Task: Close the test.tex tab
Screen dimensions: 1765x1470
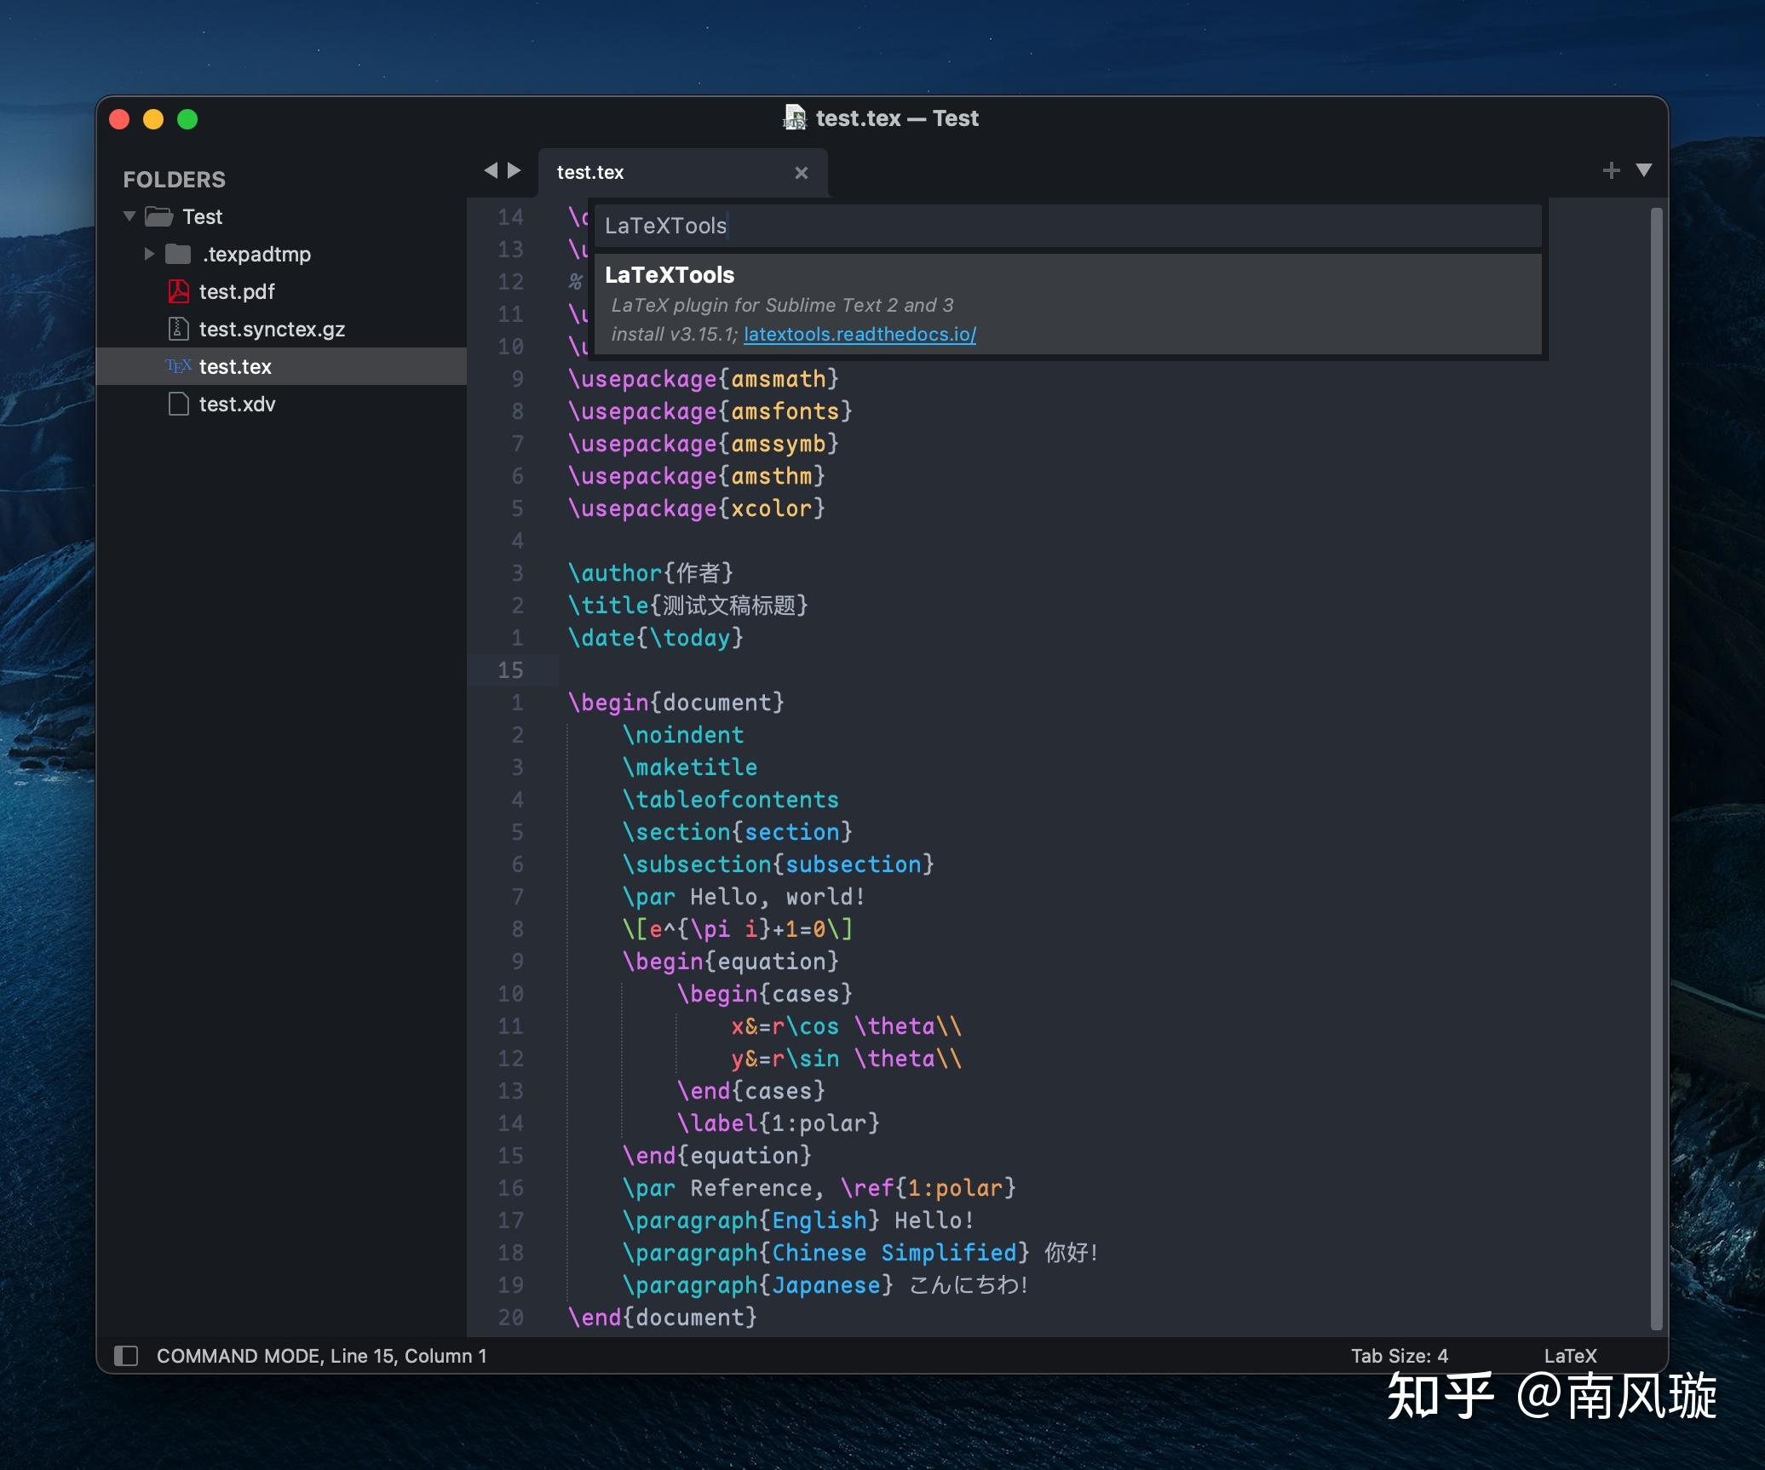Action: coord(801,173)
